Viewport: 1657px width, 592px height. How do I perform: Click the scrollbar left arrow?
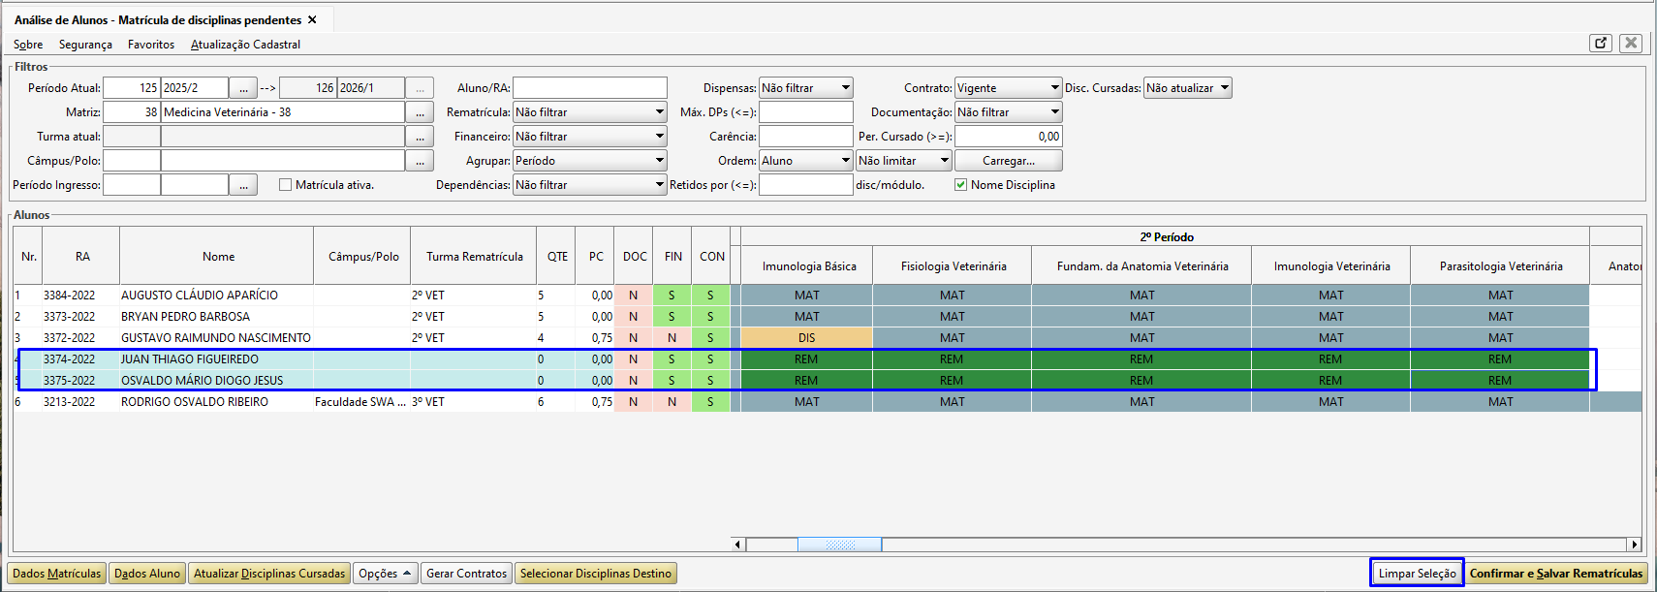click(738, 545)
